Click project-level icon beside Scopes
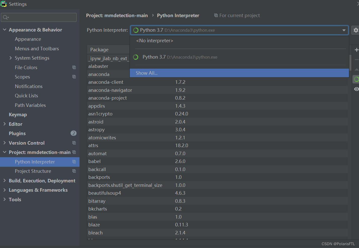The image size is (359, 248). (x=74, y=77)
